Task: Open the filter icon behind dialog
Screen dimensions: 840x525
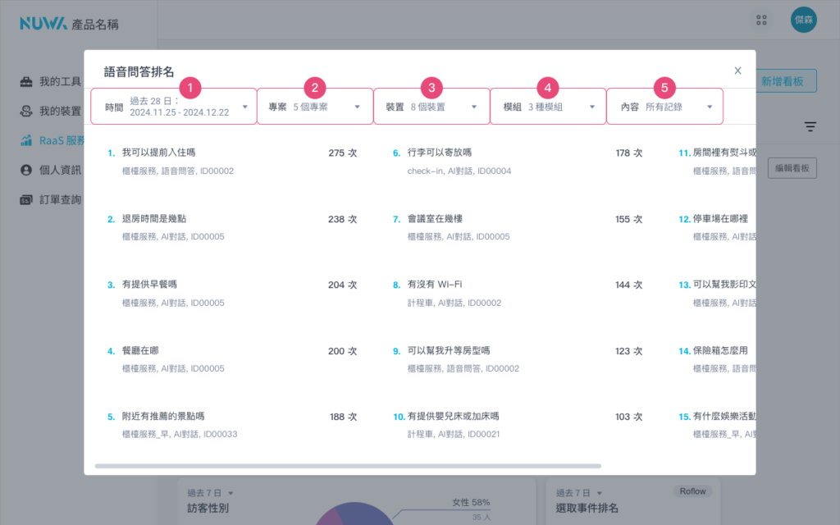Action: 810,127
